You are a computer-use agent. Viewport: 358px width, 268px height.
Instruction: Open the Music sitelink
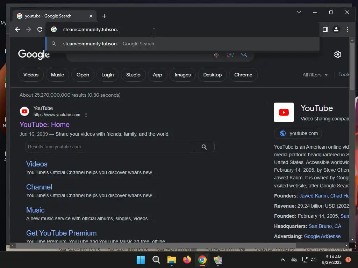pos(35,210)
